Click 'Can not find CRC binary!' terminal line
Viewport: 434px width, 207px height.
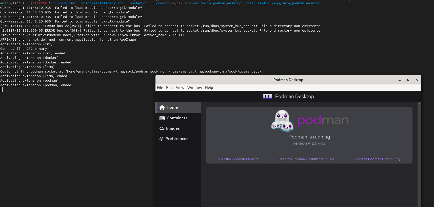pos(25,49)
